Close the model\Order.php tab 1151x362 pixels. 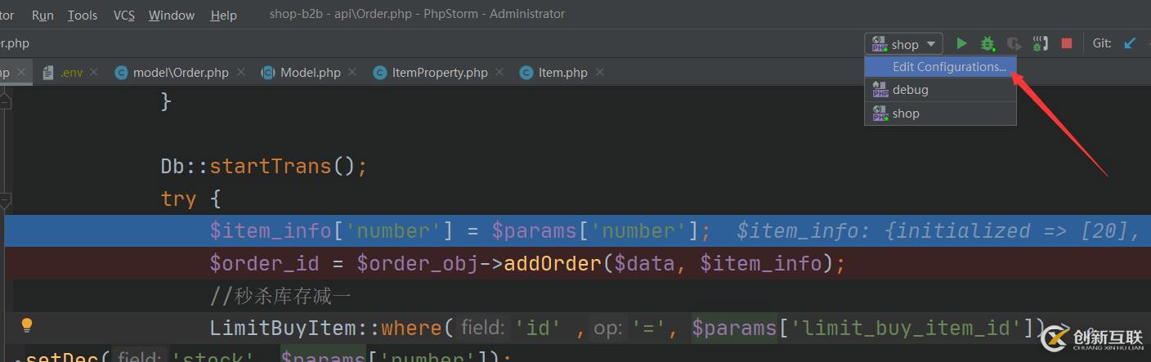click(241, 72)
